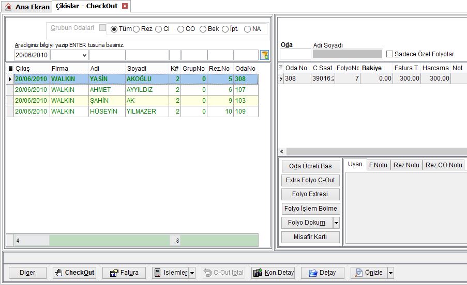Click the Folyo Dokum button
Image resolution: width=467 pixels, height=285 pixels.
pyautogui.click(x=307, y=223)
